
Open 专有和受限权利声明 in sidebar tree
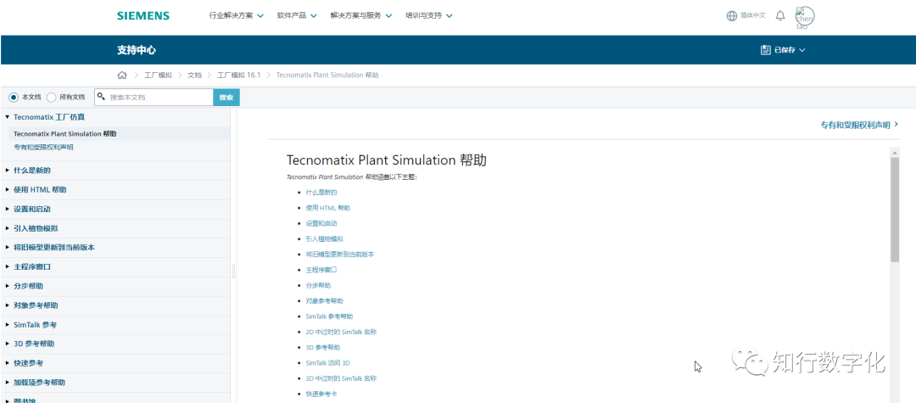coord(43,148)
